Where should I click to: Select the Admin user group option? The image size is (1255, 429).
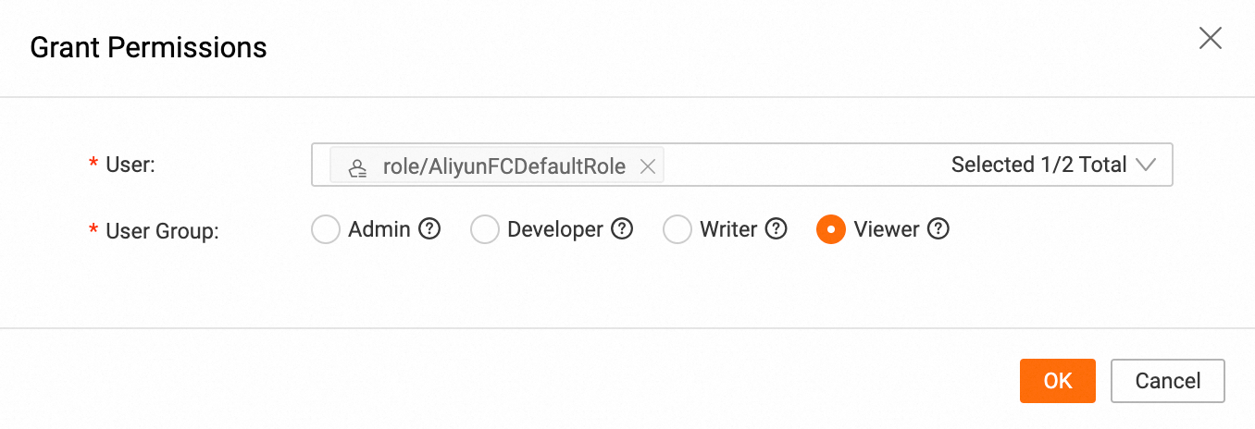click(326, 229)
